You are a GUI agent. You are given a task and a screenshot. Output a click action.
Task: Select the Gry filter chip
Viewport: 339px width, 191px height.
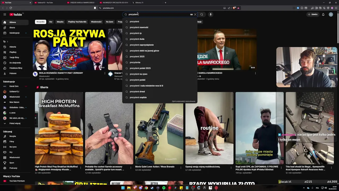[51, 22]
